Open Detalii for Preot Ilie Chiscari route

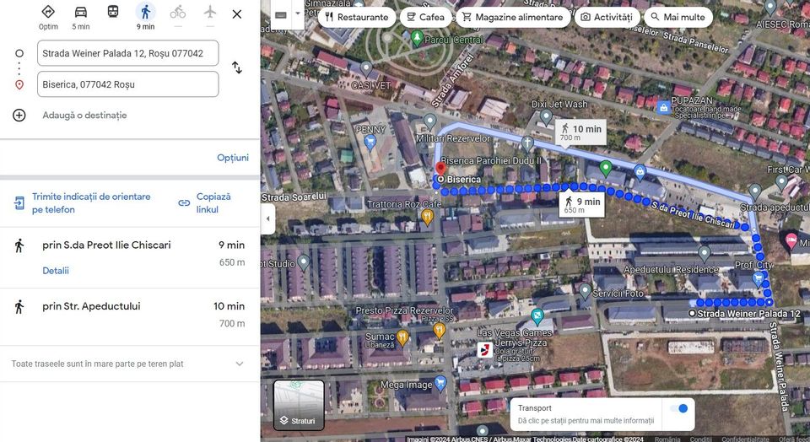[x=56, y=271]
